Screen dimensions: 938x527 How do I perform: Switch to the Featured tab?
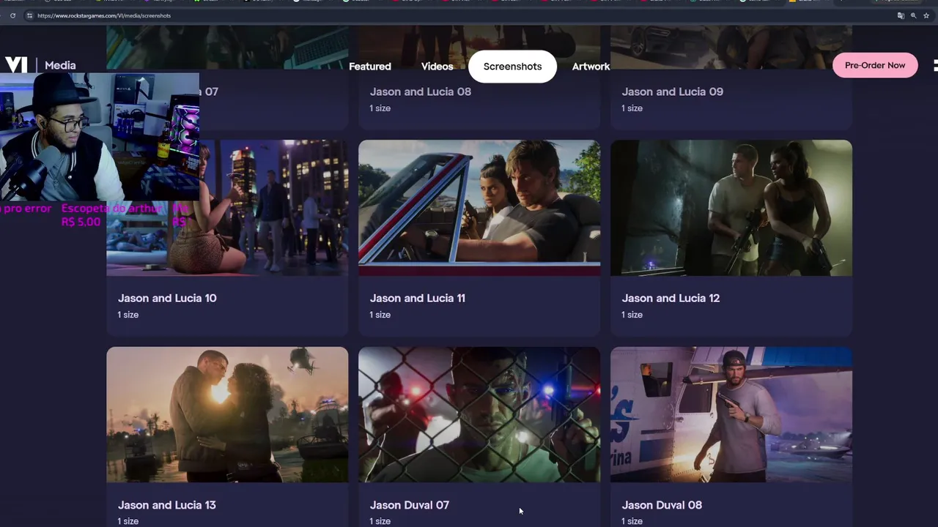tap(370, 67)
